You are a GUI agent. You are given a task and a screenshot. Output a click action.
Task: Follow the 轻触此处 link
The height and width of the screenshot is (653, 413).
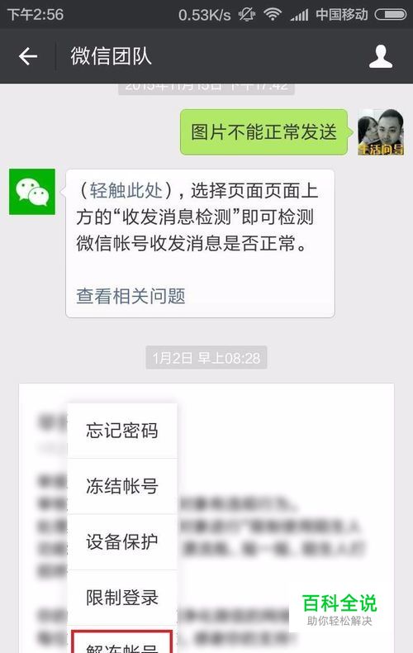(x=126, y=190)
